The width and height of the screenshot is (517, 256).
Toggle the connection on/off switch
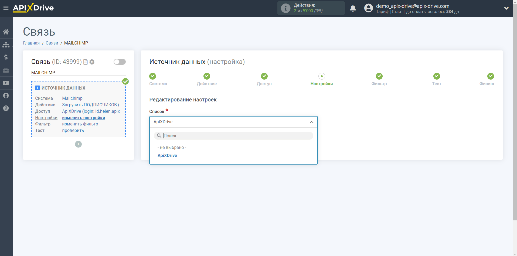[x=120, y=62]
